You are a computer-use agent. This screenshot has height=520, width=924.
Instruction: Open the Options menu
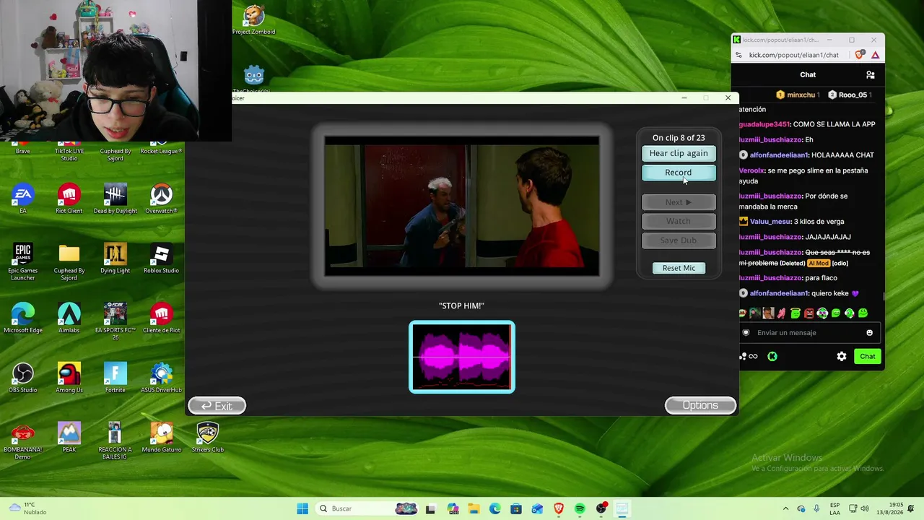click(700, 405)
